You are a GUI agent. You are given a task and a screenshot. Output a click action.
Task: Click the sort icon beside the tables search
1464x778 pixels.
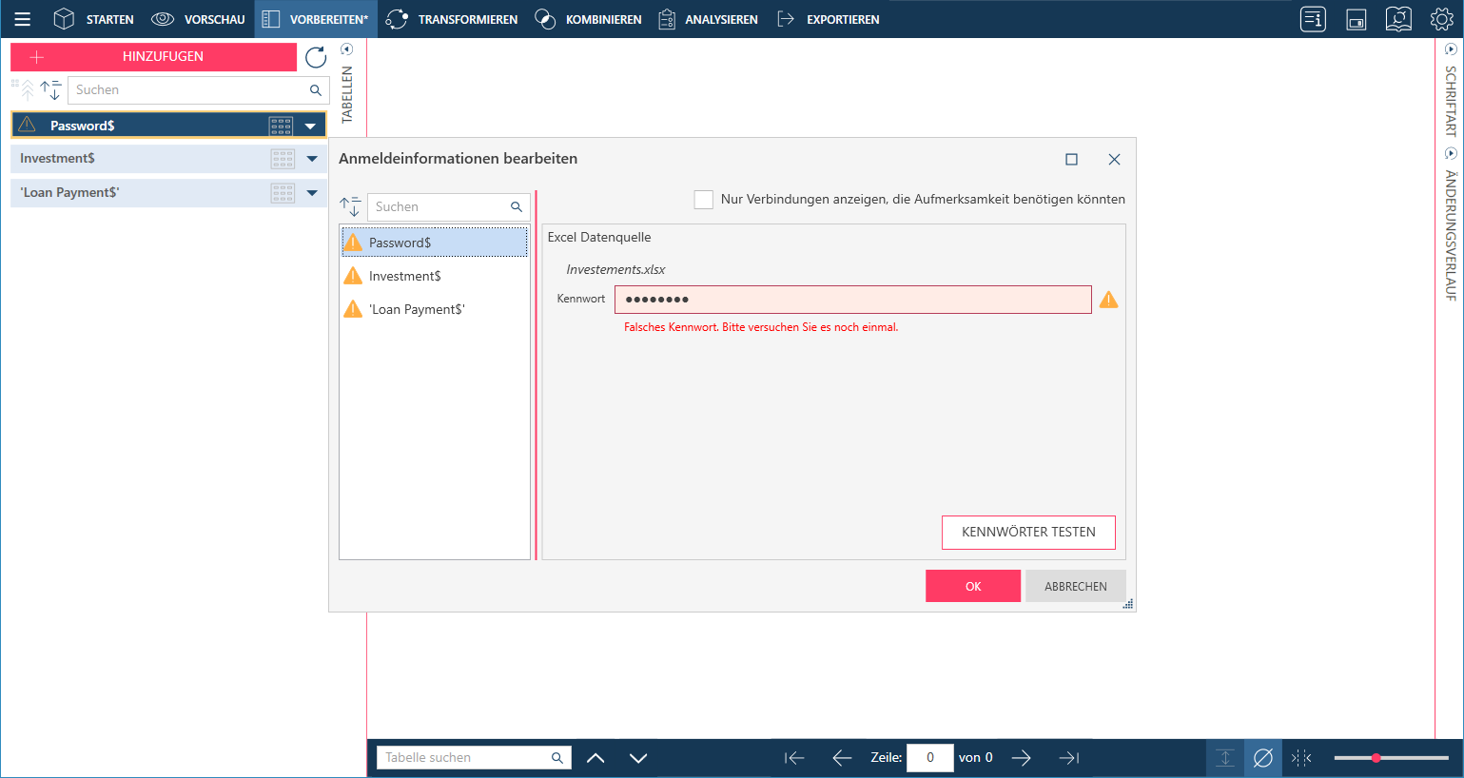[x=50, y=90]
